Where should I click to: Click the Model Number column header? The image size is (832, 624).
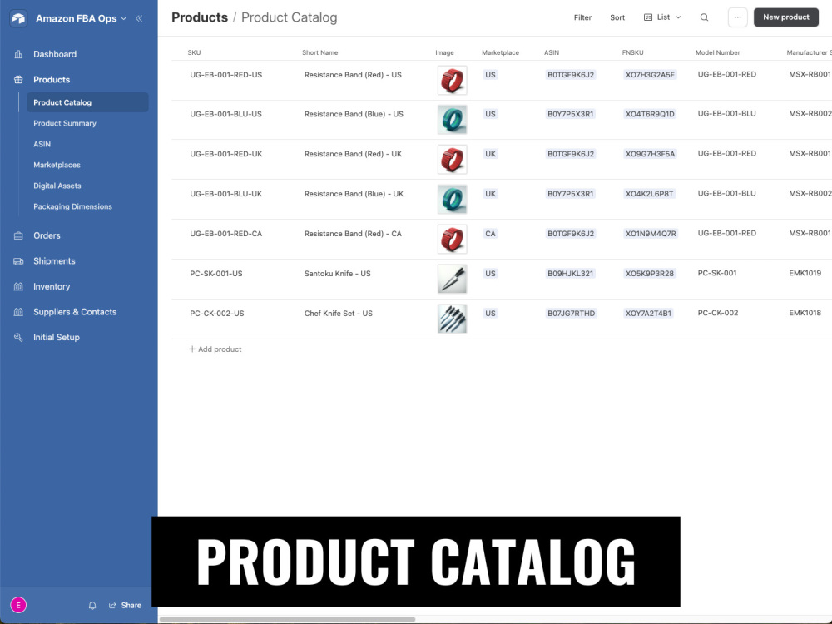point(717,52)
